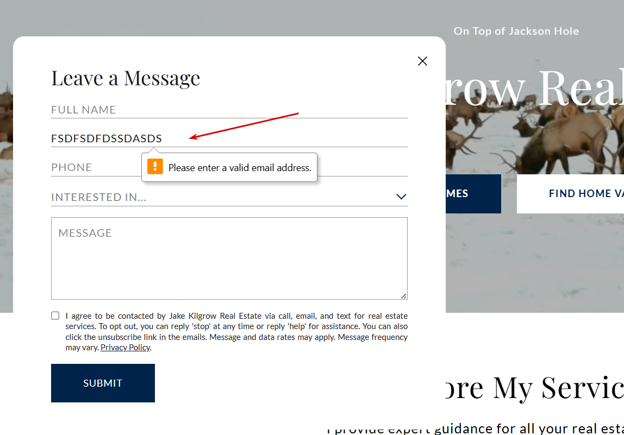Click 'Please enter a valid email address.' text

click(240, 168)
